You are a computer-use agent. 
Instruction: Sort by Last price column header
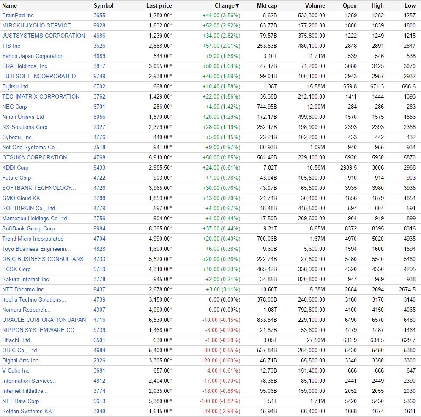(x=159, y=5)
